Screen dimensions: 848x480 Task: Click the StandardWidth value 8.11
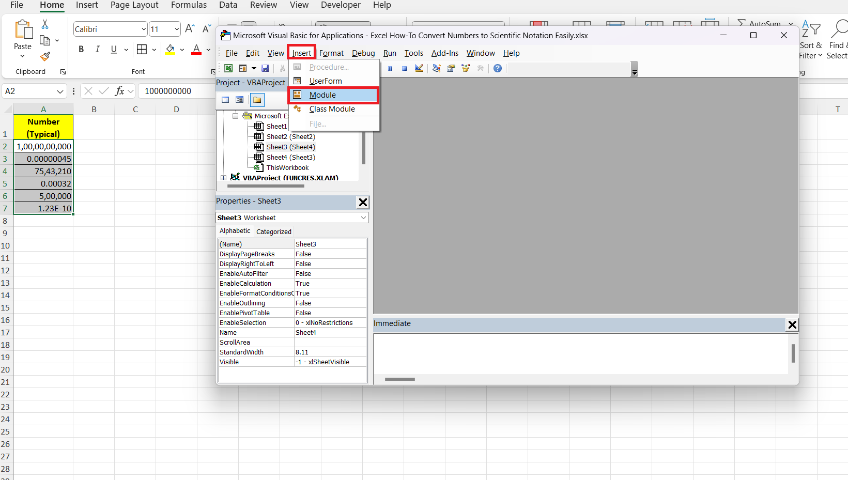click(330, 352)
